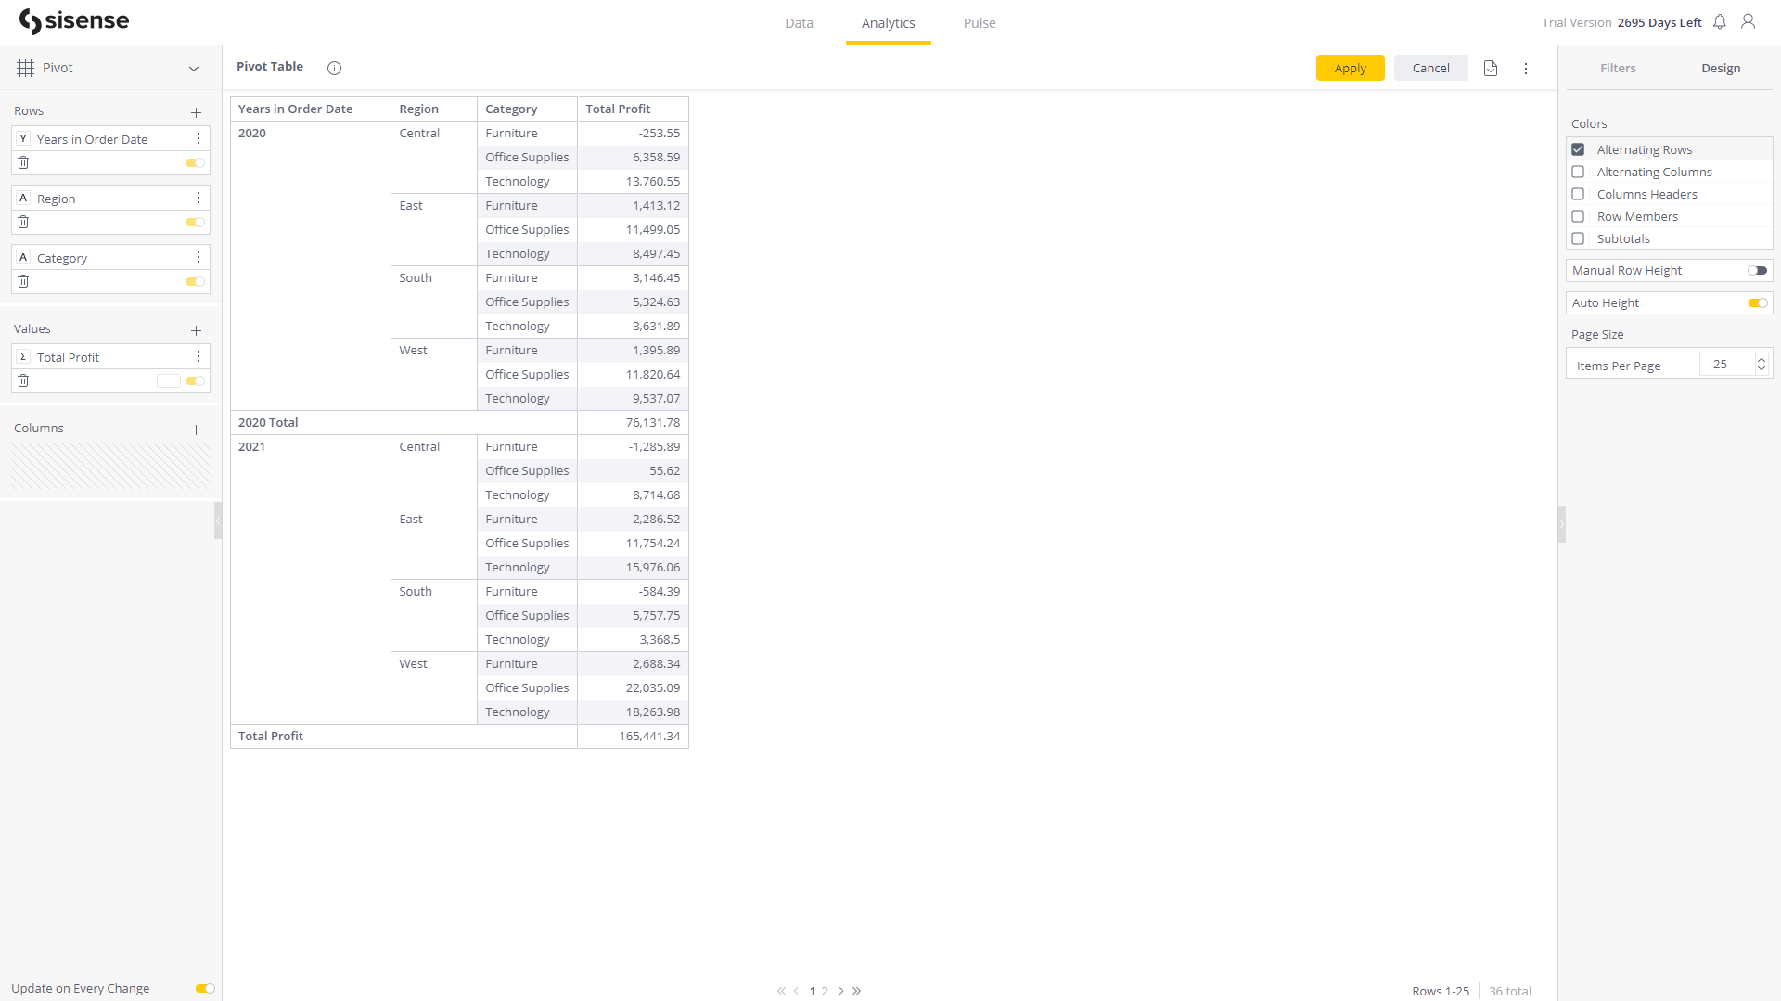The height and width of the screenshot is (1001, 1781).
Task: Go to the previous page
Action: (x=796, y=991)
